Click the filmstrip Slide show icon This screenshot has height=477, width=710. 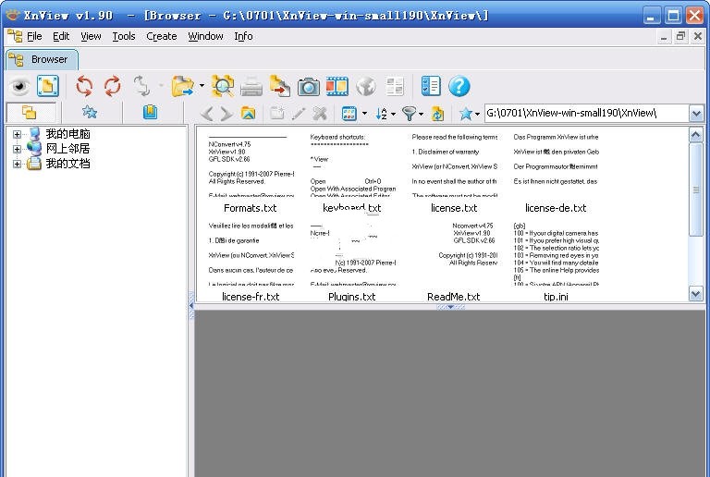(337, 86)
